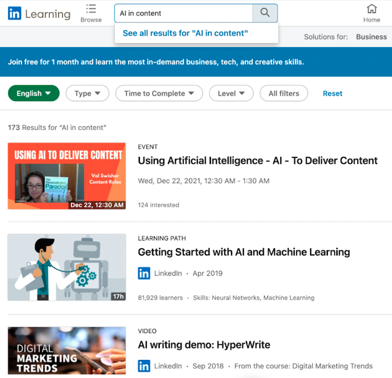Image resolution: width=392 pixels, height=378 pixels.
Task: Click LinkedIn logo beside Apr 2019
Action: click(x=144, y=273)
